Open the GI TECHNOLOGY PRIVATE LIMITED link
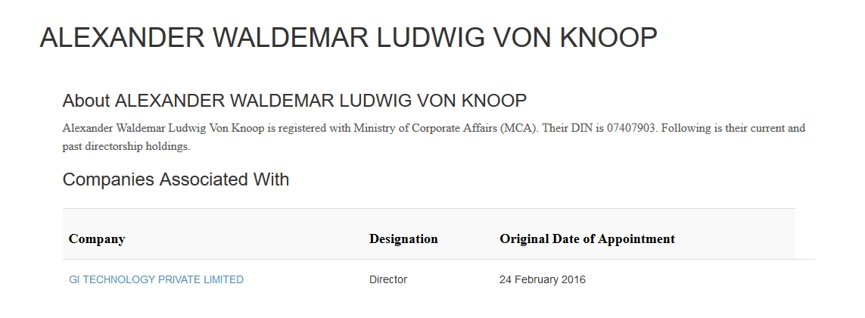The image size is (865, 318). pyautogui.click(x=156, y=279)
